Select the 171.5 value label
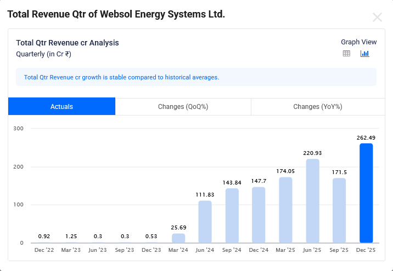The image size is (393, 271). click(x=339, y=172)
